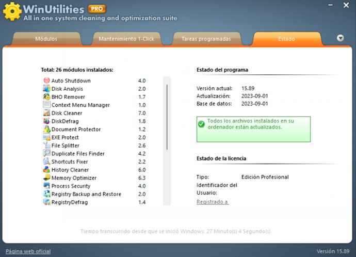Click the WinUtilities gear logo

(12, 11)
